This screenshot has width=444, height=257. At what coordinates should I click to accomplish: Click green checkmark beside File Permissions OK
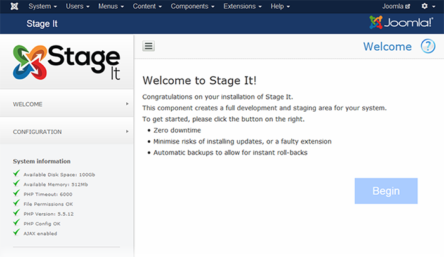(16, 202)
